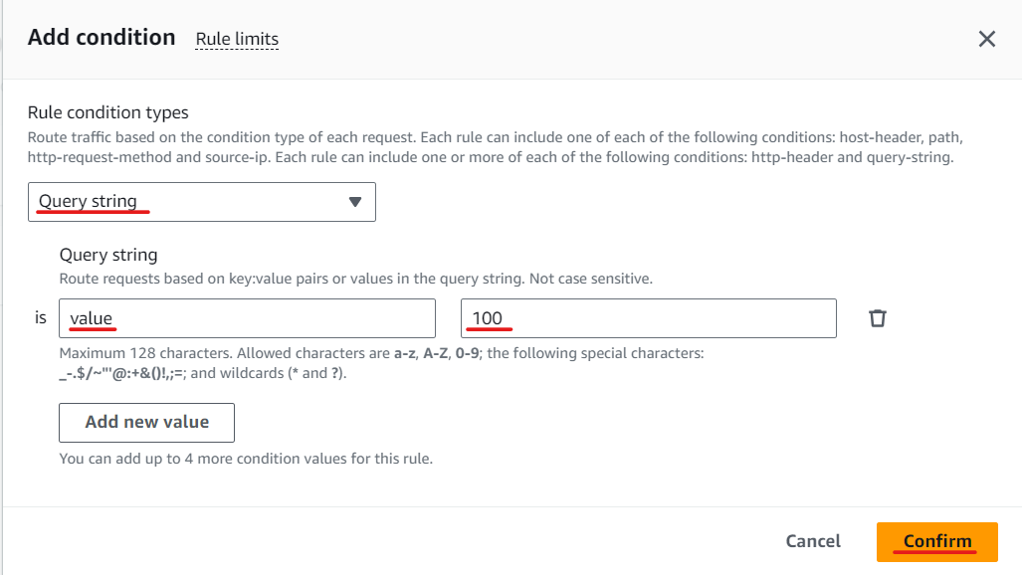Close the Add condition dialog
The height and width of the screenshot is (575, 1022).
987,39
